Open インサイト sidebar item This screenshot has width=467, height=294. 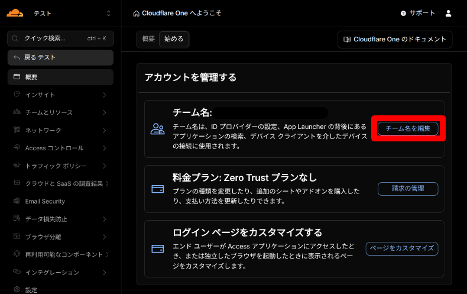[60, 95]
